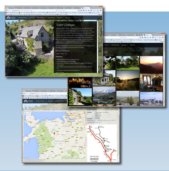Click the Accommodation heading in the text panel

point(63,51)
